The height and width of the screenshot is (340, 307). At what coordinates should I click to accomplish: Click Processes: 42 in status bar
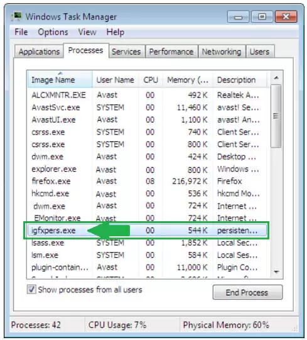(x=36, y=325)
